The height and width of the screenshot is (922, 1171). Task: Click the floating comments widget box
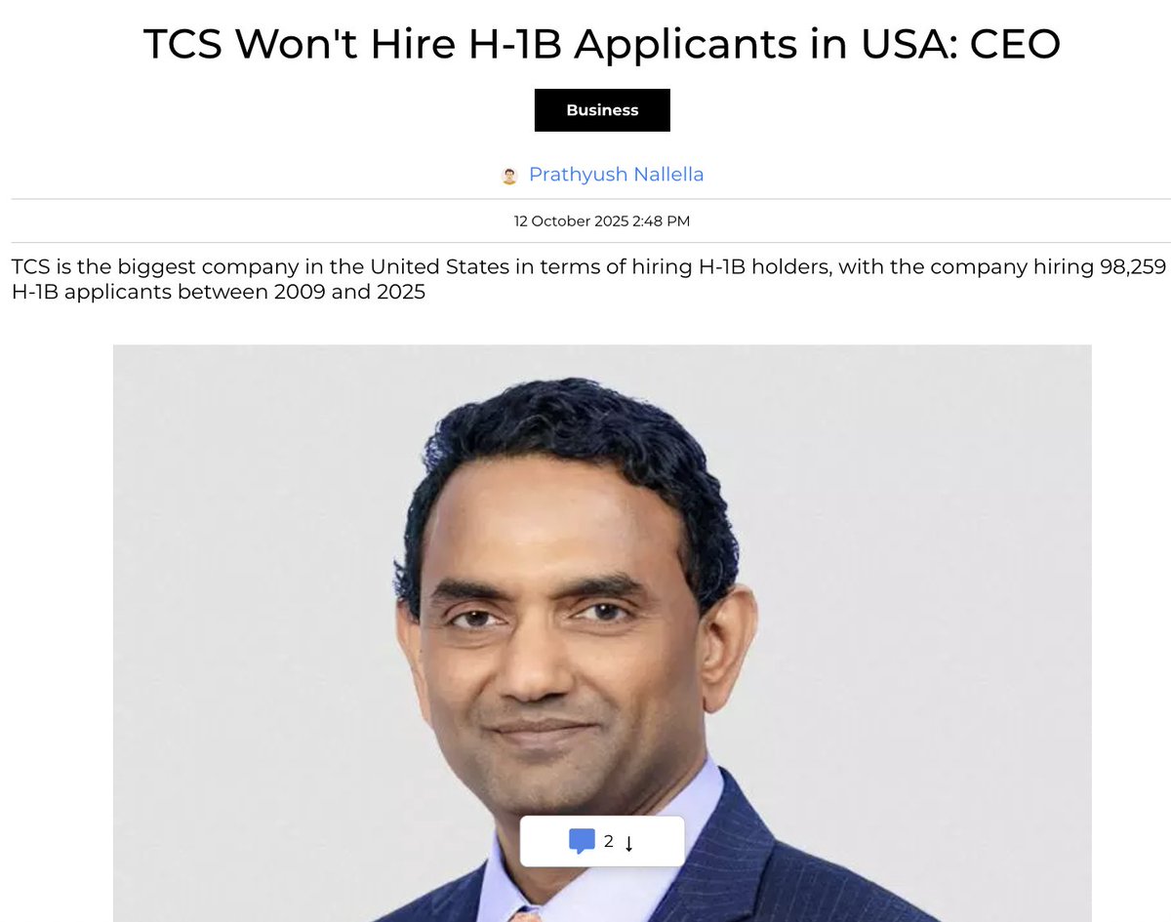602,841
